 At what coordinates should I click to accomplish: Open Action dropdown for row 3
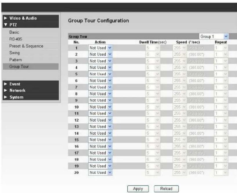(100, 61)
